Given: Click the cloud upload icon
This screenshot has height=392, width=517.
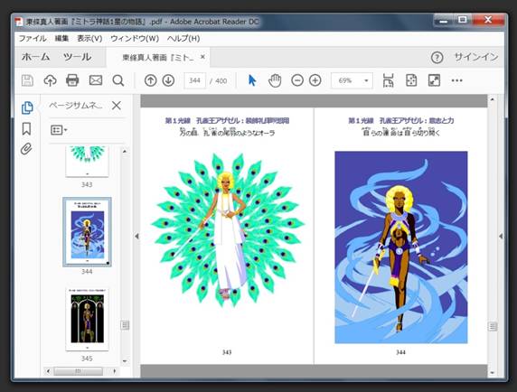Looking at the screenshot, I should pyautogui.click(x=50, y=80).
